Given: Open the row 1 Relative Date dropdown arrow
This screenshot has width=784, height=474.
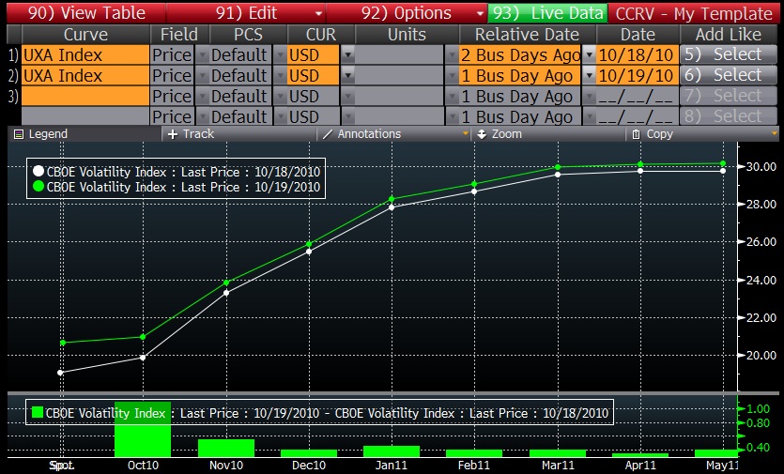Looking at the screenshot, I should pos(589,54).
